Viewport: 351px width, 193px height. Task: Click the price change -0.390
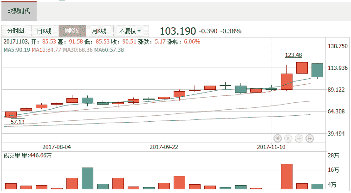(x=208, y=31)
